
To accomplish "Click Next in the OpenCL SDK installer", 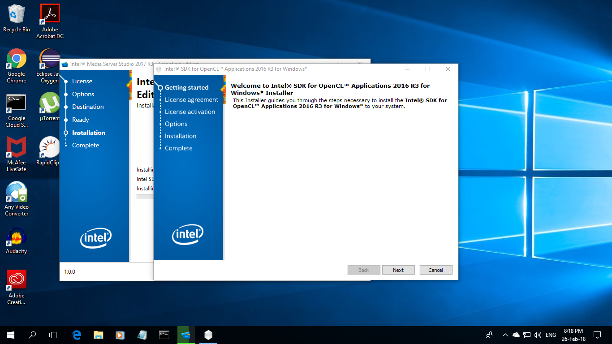I will 398,270.
